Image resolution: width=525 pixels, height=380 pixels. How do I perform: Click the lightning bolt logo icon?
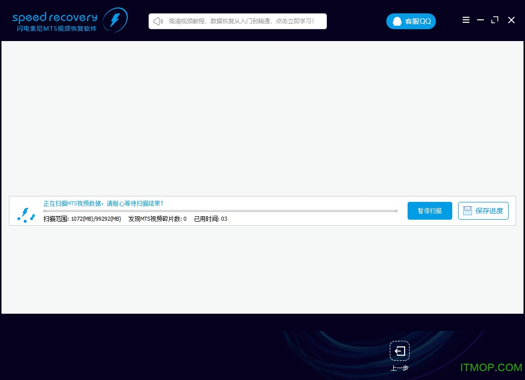tap(115, 20)
